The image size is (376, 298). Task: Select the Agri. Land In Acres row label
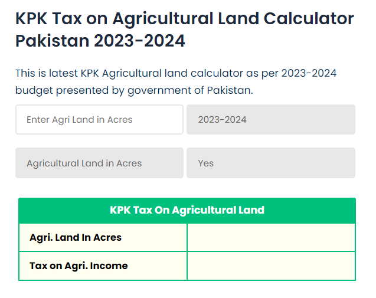pyautogui.click(x=76, y=238)
